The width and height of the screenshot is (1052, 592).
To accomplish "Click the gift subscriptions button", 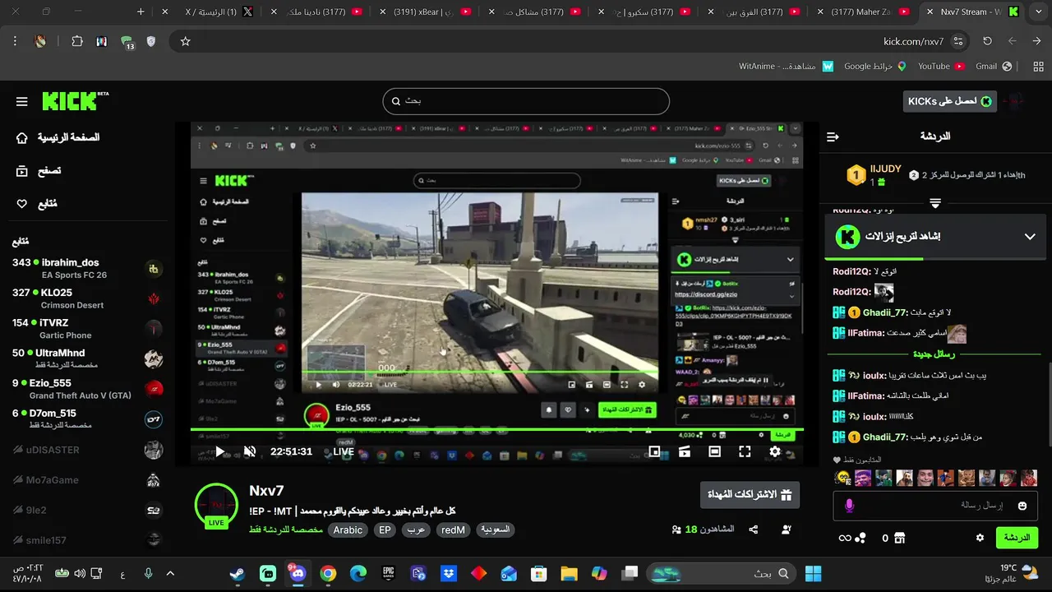I will coord(750,494).
